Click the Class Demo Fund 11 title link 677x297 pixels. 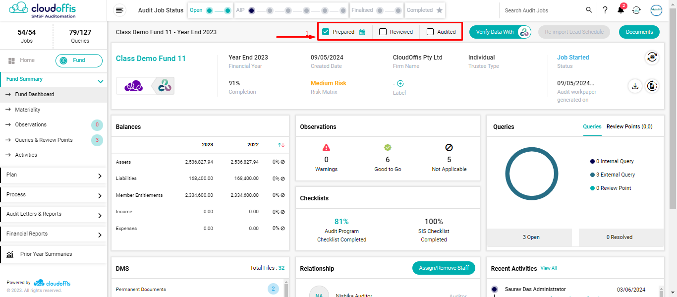(x=151, y=59)
